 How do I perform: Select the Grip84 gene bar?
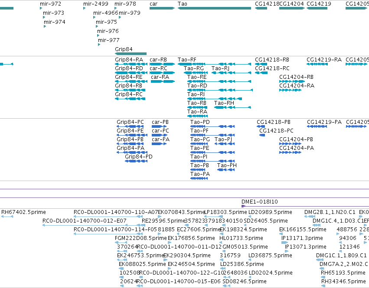pyautogui.click(x=131, y=54)
